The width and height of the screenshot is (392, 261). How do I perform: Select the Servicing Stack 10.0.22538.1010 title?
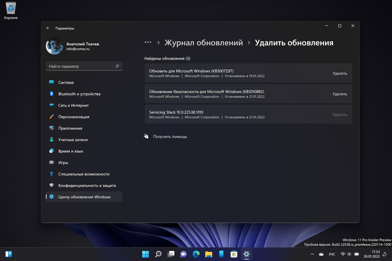click(x=176, y=112)
